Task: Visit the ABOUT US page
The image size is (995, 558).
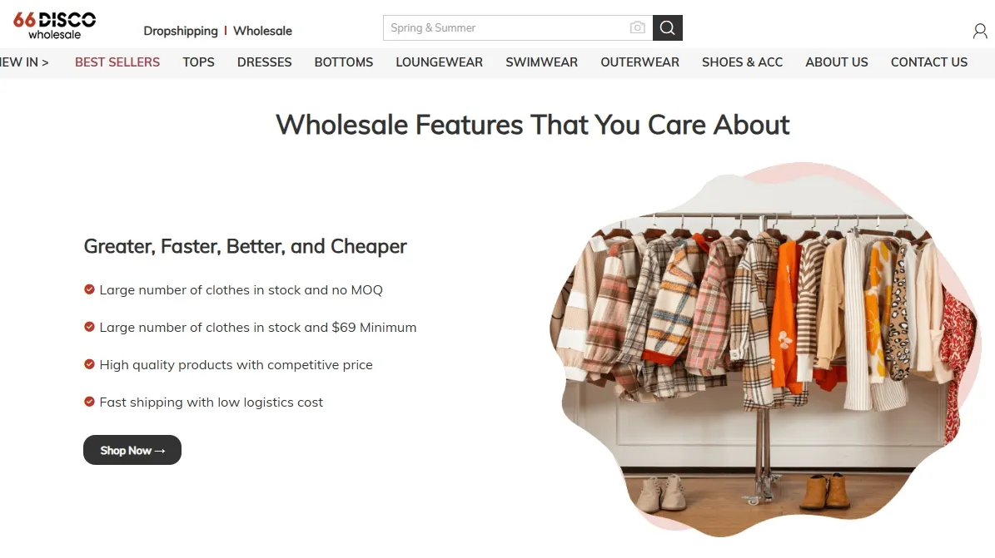Action: click(836, 62)
